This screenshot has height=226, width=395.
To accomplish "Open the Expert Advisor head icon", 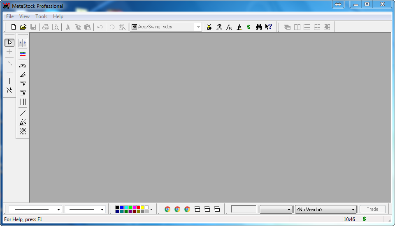I will [x=209, y=27].
